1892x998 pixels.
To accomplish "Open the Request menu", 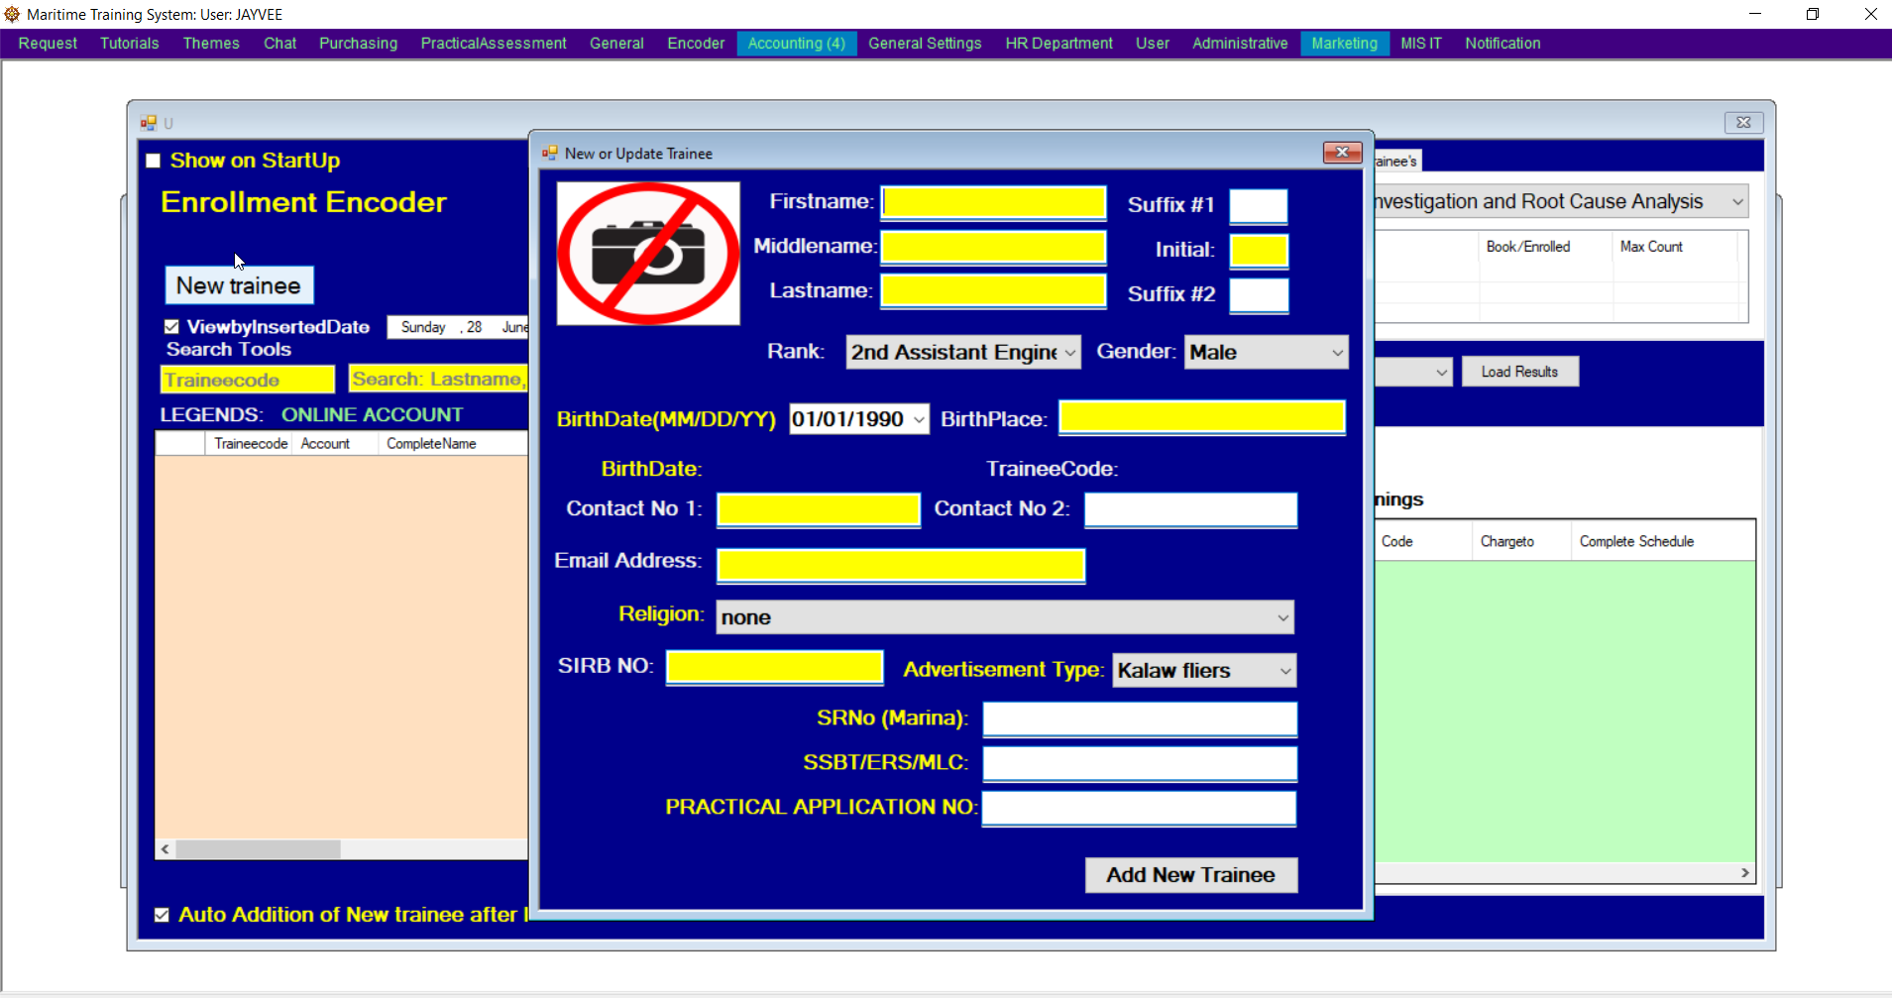I will point(48,44).
